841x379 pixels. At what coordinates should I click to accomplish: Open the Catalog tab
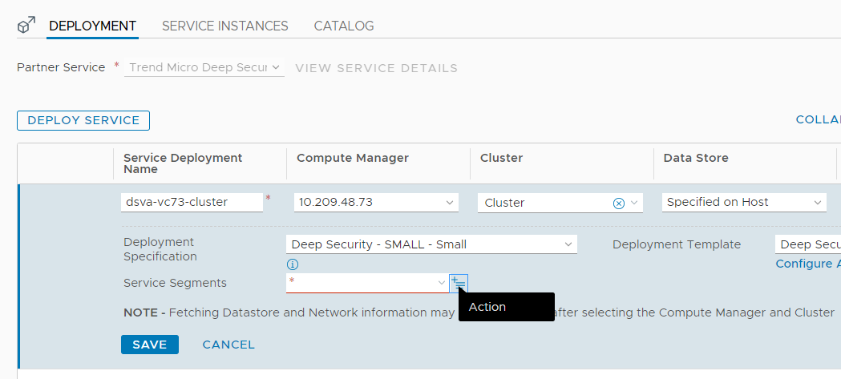pyautogui.click(x=343, y=26)
